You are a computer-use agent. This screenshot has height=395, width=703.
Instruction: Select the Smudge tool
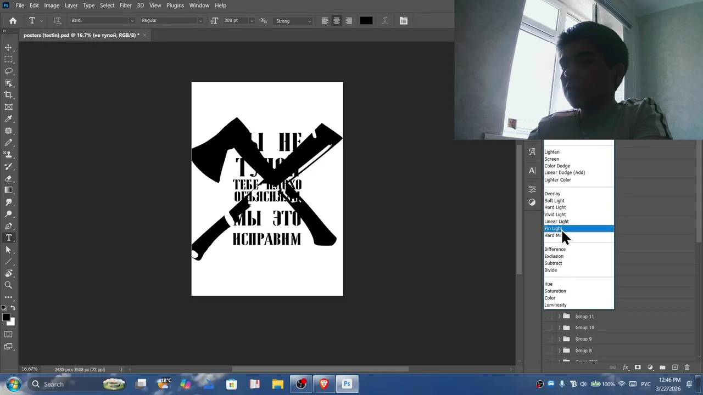(x=8, y=202)
